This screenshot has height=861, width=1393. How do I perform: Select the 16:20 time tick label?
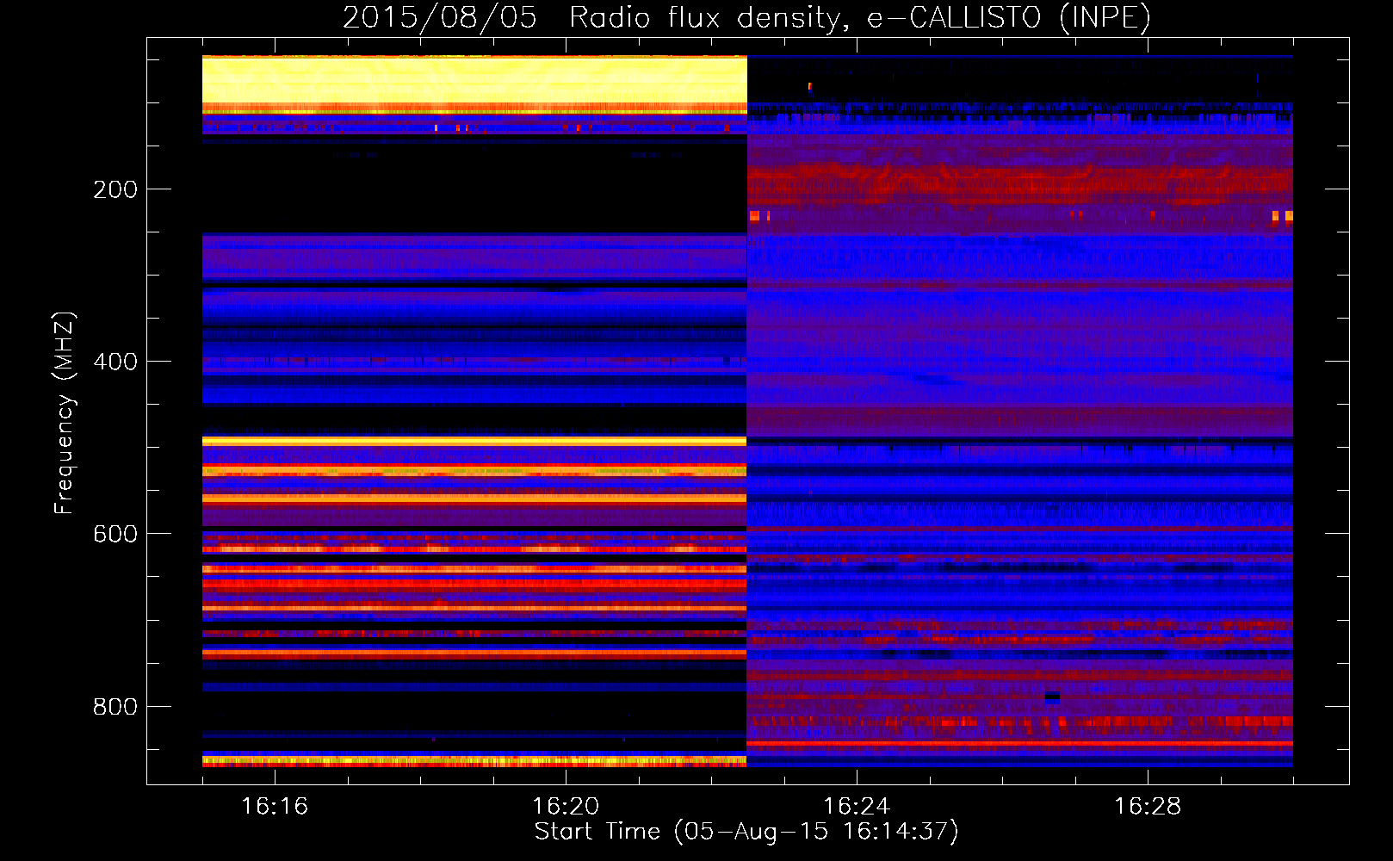pyautogui.click(x=566, y=807)
